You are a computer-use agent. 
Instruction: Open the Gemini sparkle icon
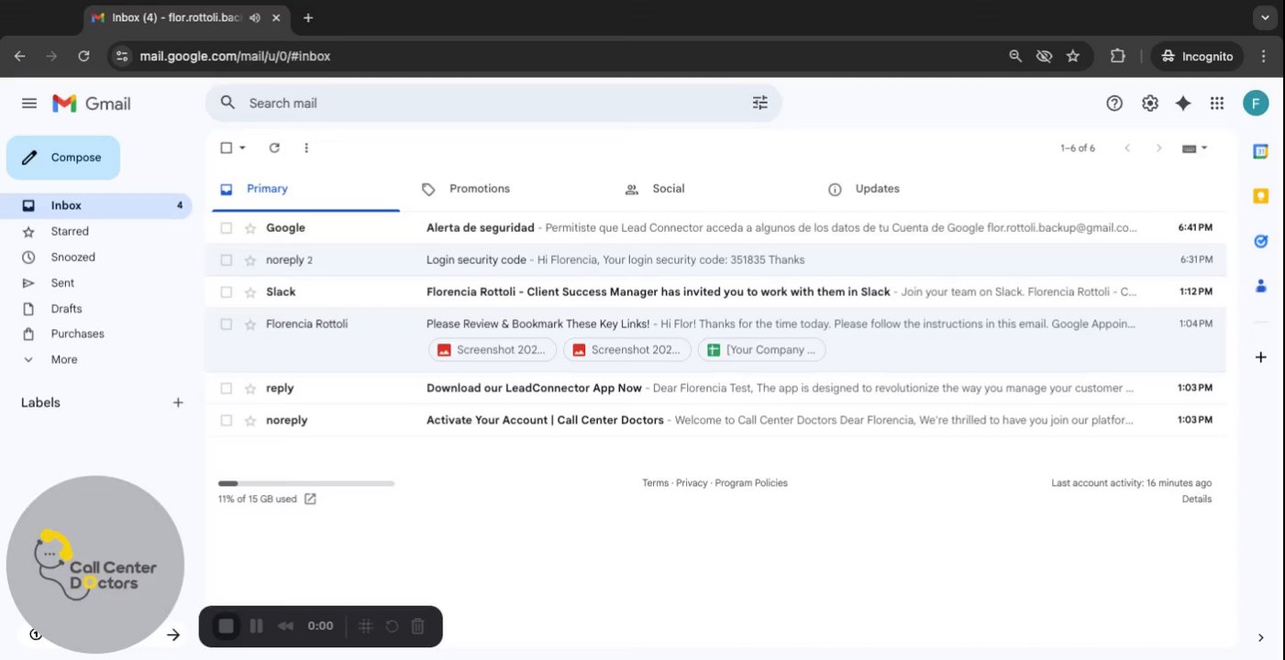coord(1183,104)
